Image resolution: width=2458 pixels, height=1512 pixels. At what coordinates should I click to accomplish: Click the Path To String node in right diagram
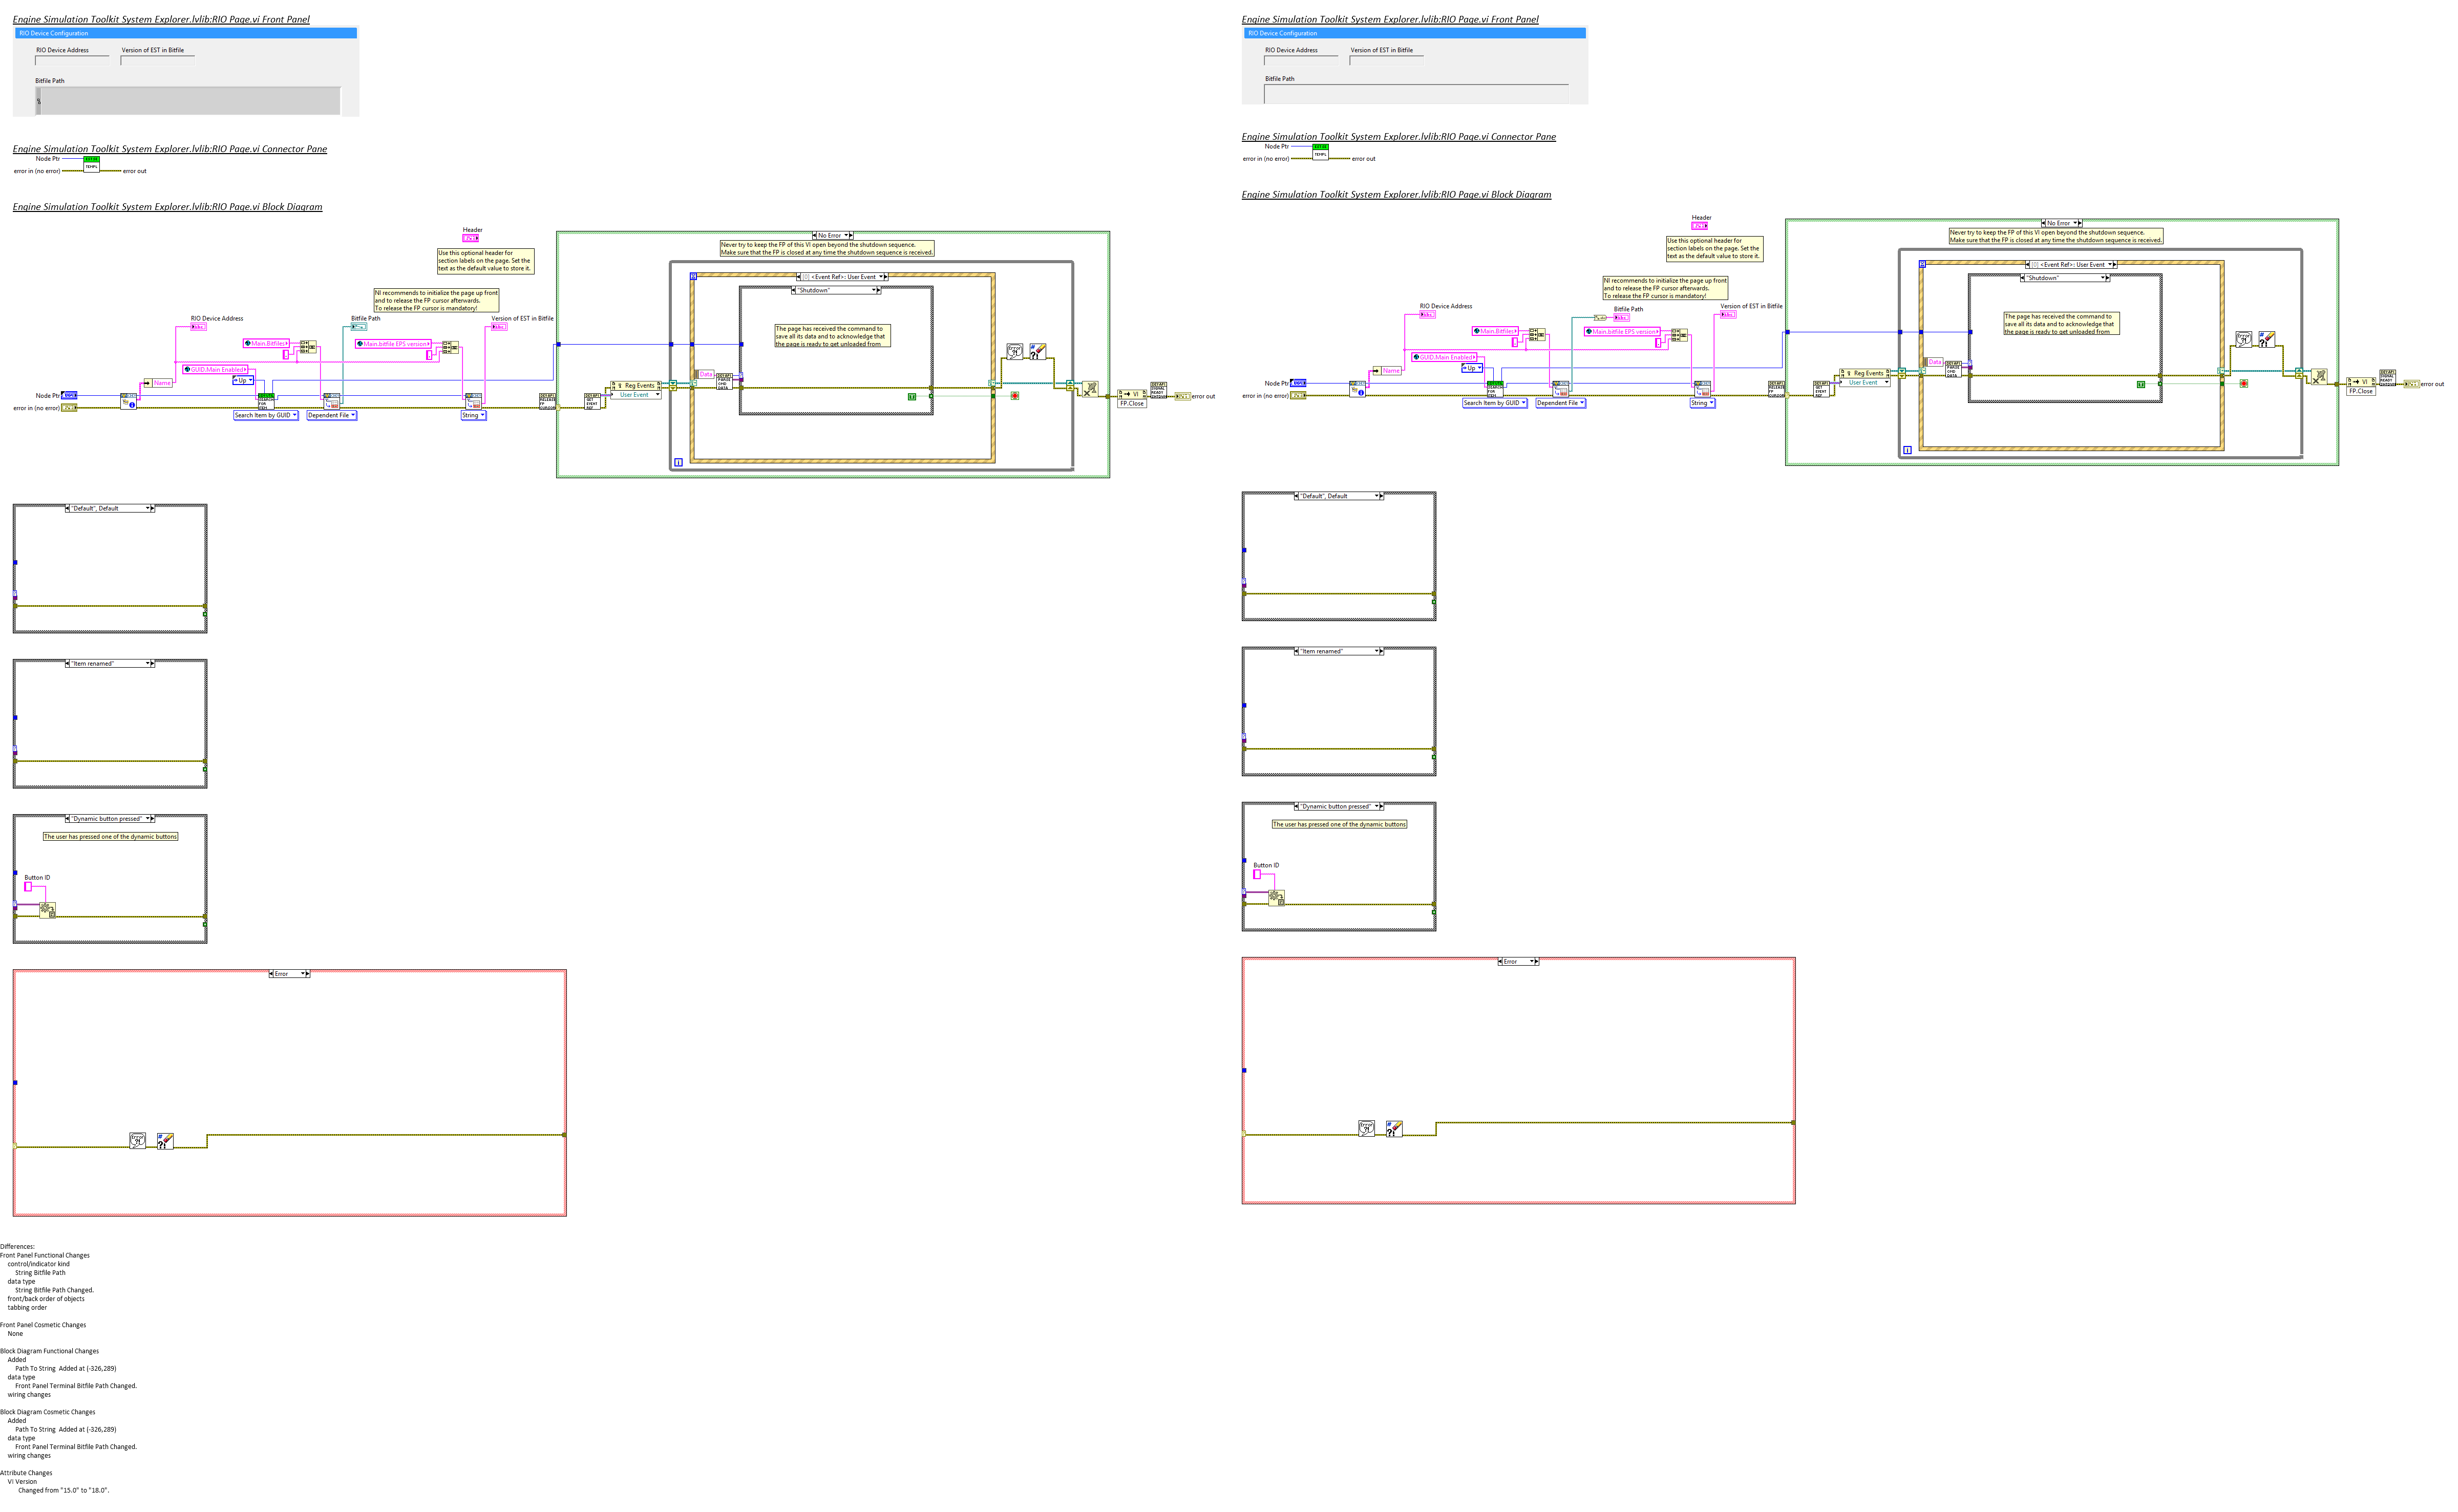tap(1600, 317)
